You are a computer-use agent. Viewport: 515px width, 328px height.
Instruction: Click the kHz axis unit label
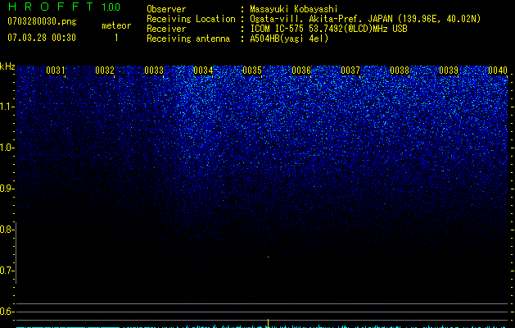pos(7,66)
